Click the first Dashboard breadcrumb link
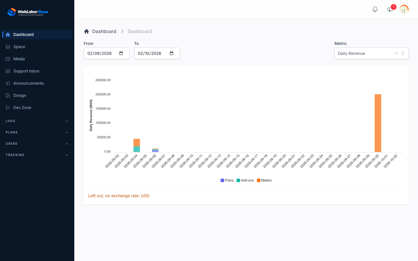This screenshot has height=261, width=418. (104, 31)
